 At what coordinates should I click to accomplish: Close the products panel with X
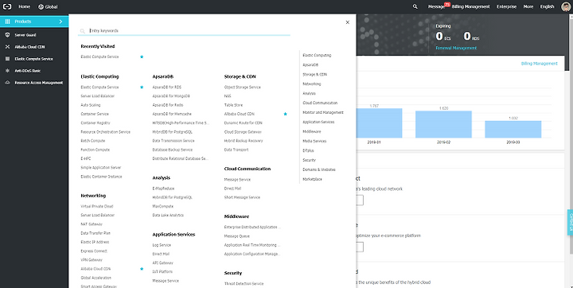348,22
